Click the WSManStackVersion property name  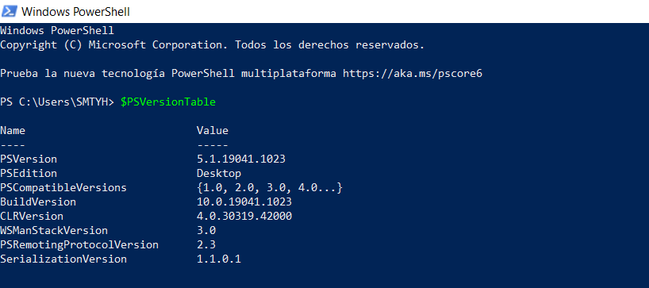[54, 231]
